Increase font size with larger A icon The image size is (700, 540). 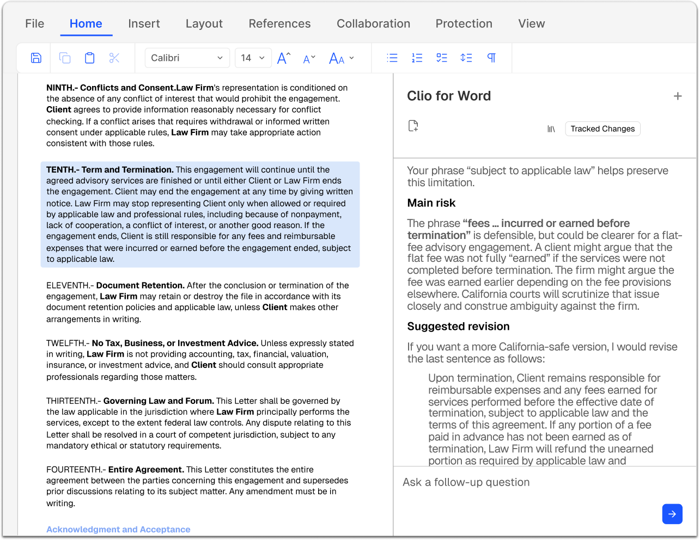point(284,58)
